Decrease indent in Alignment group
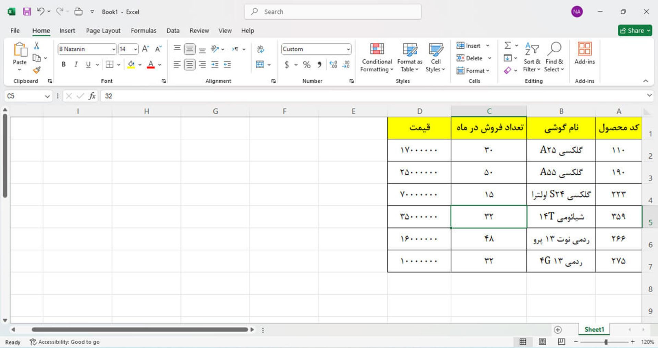Screen dimensions: 658x348 click(215, 65)
